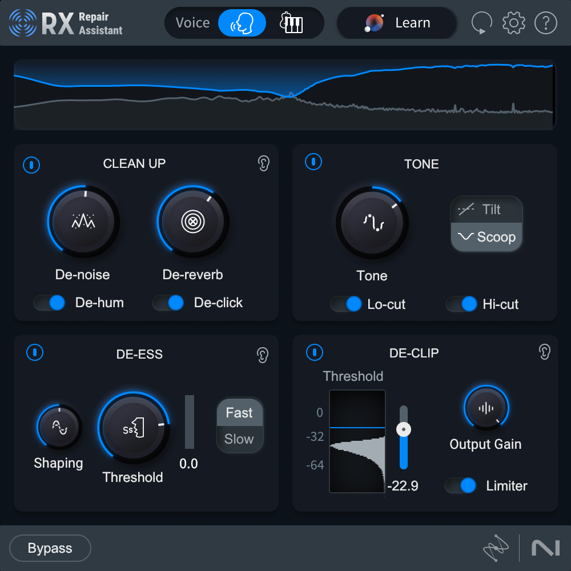The width and height of the screenshot is (571, 571).
Task: Click the Native Instruments logo
Action: coord(545,548)
